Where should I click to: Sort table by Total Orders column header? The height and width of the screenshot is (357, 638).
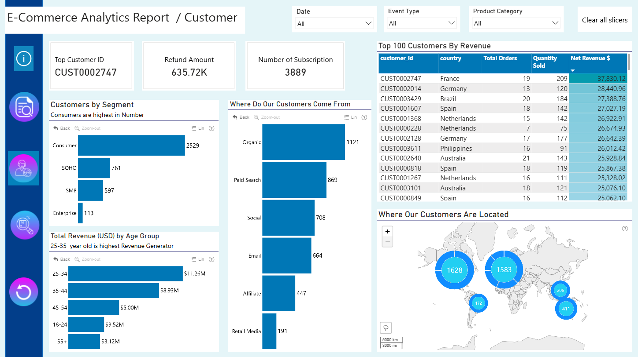click(506, 63)
